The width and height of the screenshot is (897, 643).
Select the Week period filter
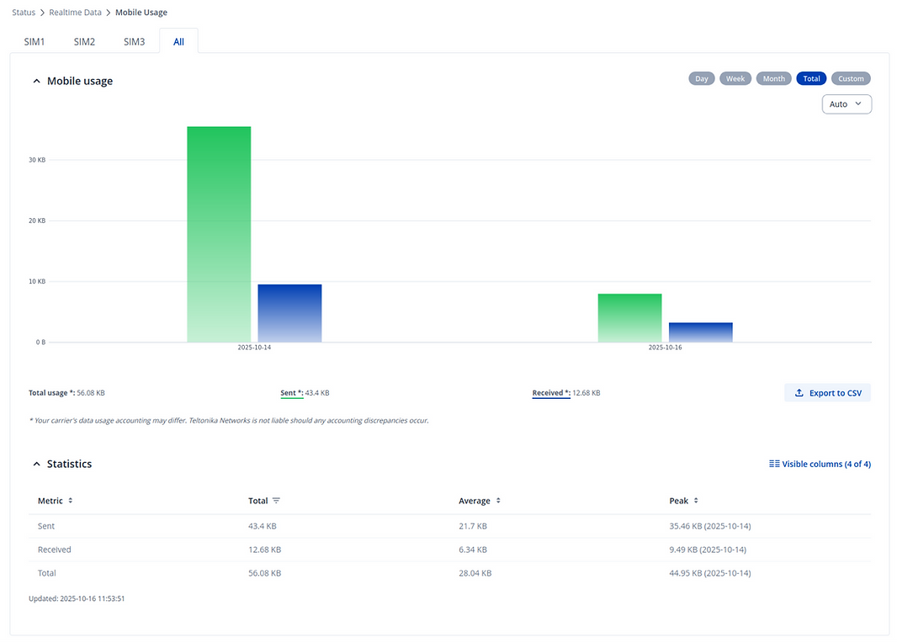pyautogui.click(x=735, y=77)
